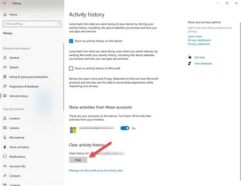The height and width of the screenshot is (186, 241).
Task: Click the Privacy category label
Action: pyautogui.click(x=8, y=33)
